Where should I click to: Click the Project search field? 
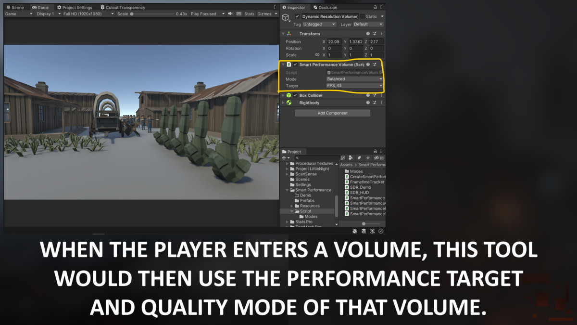coord(316,158)
